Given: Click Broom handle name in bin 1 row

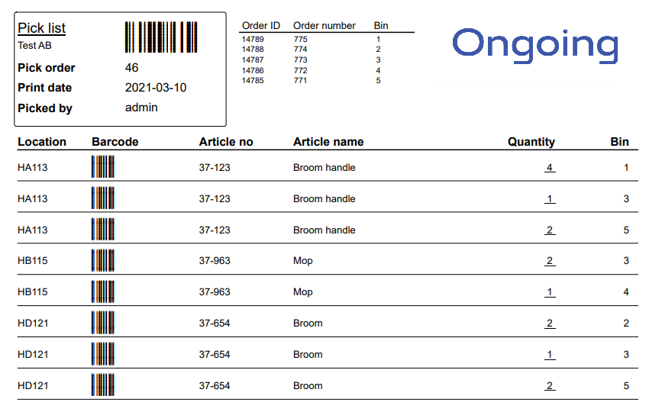Looking at the screenshot, I should tap(324, 168).
